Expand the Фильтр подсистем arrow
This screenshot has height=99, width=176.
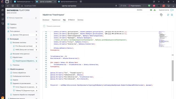[36, 18]
